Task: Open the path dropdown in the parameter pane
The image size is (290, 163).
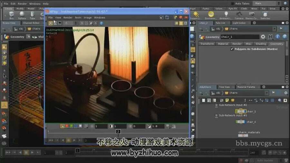Action: click(274, 29)
